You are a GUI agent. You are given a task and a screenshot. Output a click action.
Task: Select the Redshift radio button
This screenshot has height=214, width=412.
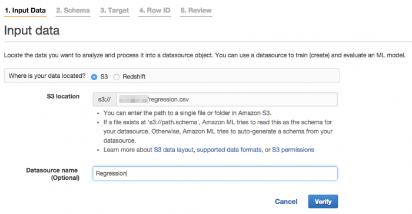pos(117,77)
